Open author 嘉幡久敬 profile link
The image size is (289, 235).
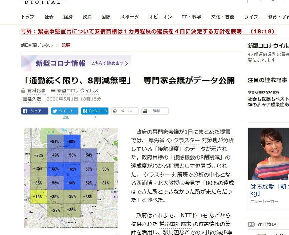point(32,99)
